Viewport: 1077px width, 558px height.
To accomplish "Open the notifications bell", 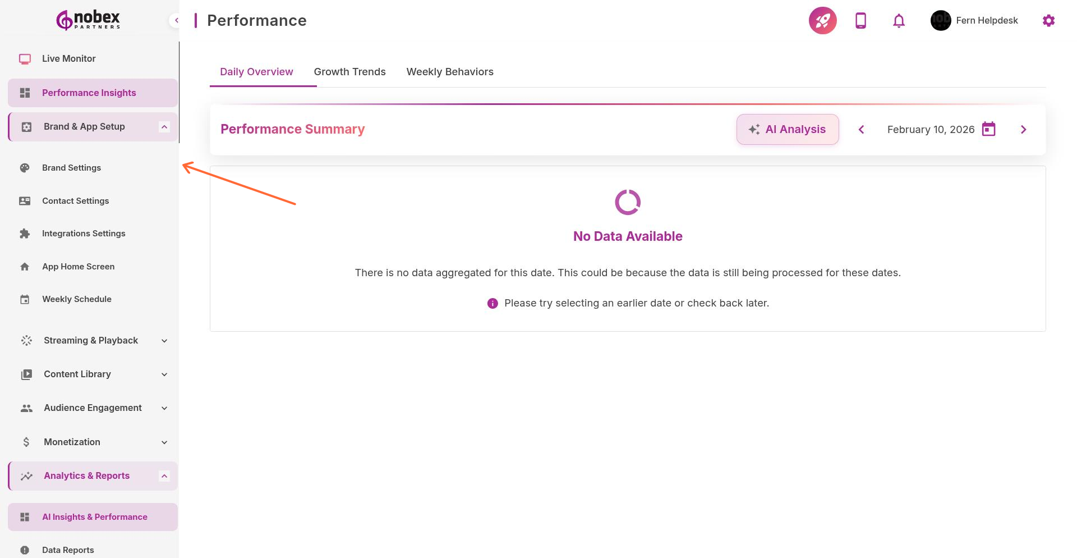I will tap(898, 20).
